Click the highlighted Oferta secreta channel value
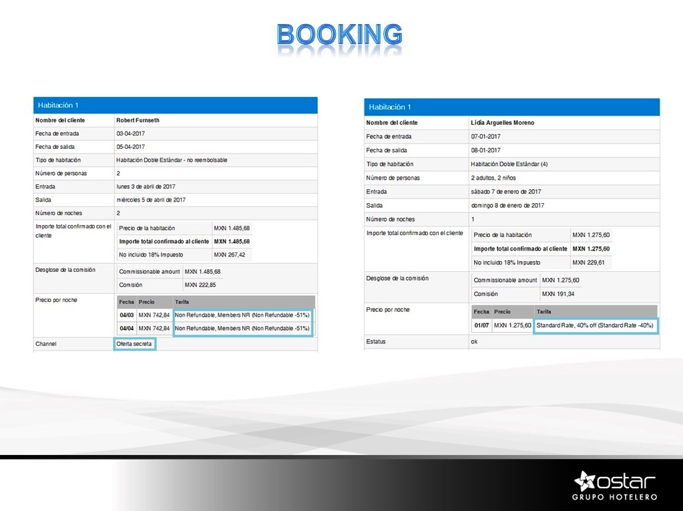Image resolution: width=683 pixels, height=511 pixels. coord(135,344)
